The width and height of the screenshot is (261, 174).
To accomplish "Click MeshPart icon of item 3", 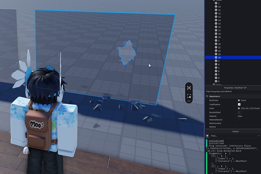I will (216, 61).
